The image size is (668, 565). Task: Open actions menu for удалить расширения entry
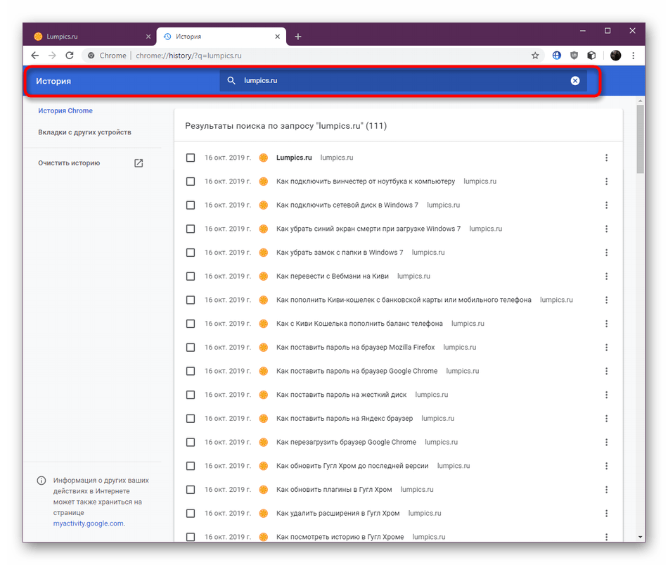pyautogui.click(x=606, y=514)
